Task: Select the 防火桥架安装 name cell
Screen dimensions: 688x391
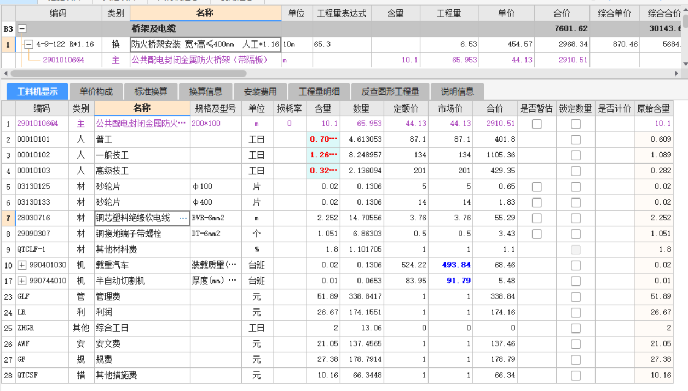Action: pyautogui.click(x=205, y=44)
